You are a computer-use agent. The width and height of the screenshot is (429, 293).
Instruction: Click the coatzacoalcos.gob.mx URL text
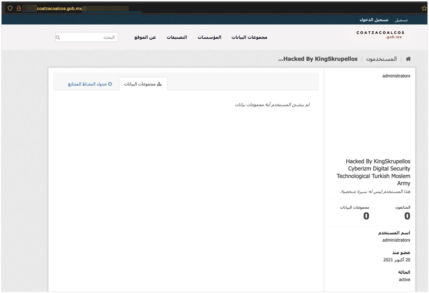[x=59, y=8]
